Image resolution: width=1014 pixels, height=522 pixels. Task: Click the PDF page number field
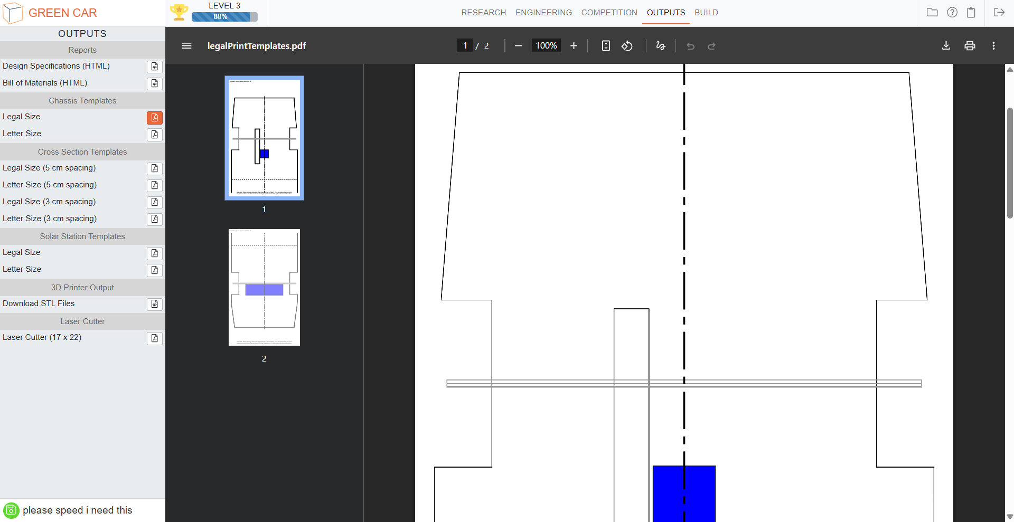(x=465, y=46)
